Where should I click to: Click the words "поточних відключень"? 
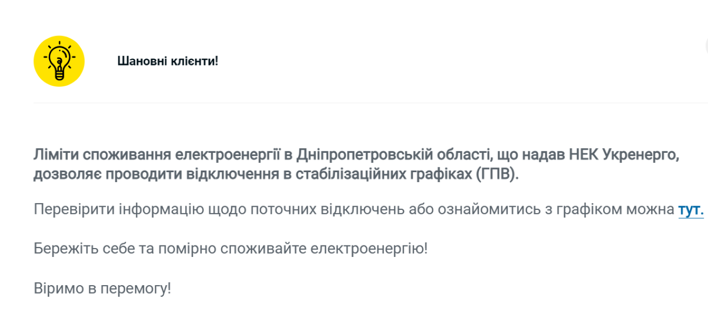(x=328, y=210)
